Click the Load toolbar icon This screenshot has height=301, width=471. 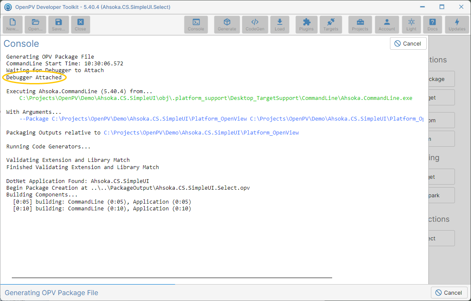(x=280, y=24)
